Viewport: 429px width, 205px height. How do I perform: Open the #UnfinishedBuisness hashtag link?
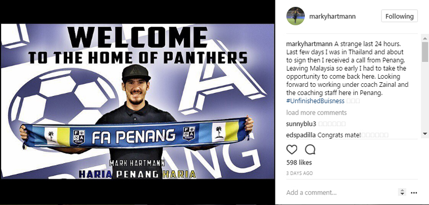tap(315, 101)
